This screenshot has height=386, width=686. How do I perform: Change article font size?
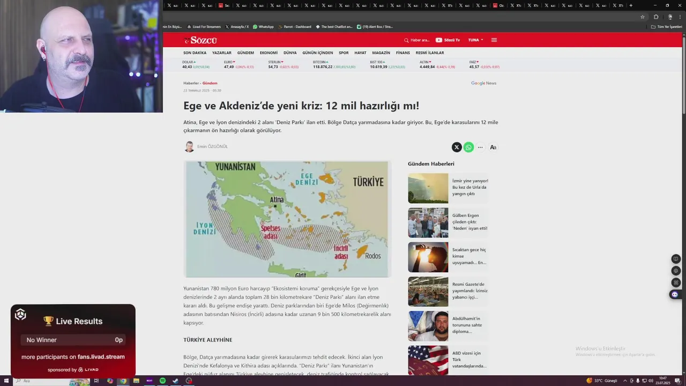point(493,147)
